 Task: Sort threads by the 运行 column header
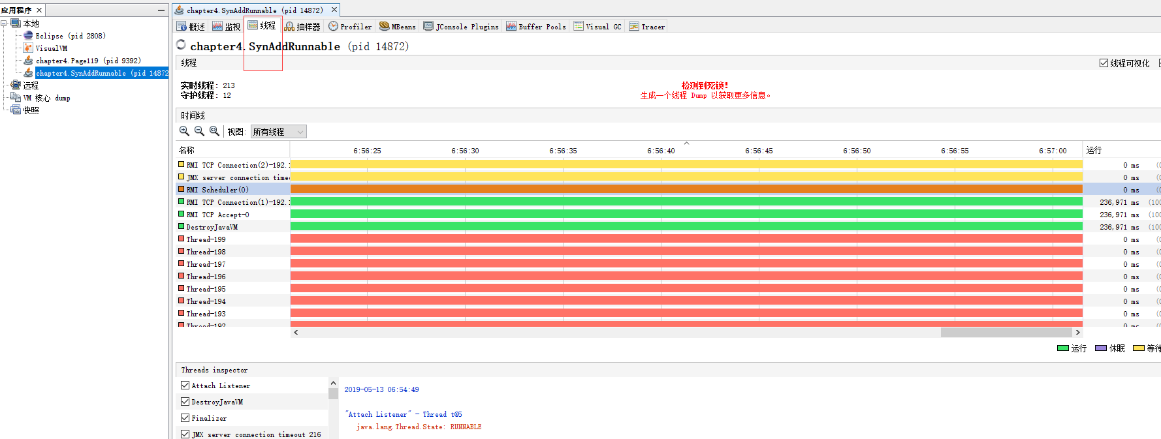[1122, 150]
